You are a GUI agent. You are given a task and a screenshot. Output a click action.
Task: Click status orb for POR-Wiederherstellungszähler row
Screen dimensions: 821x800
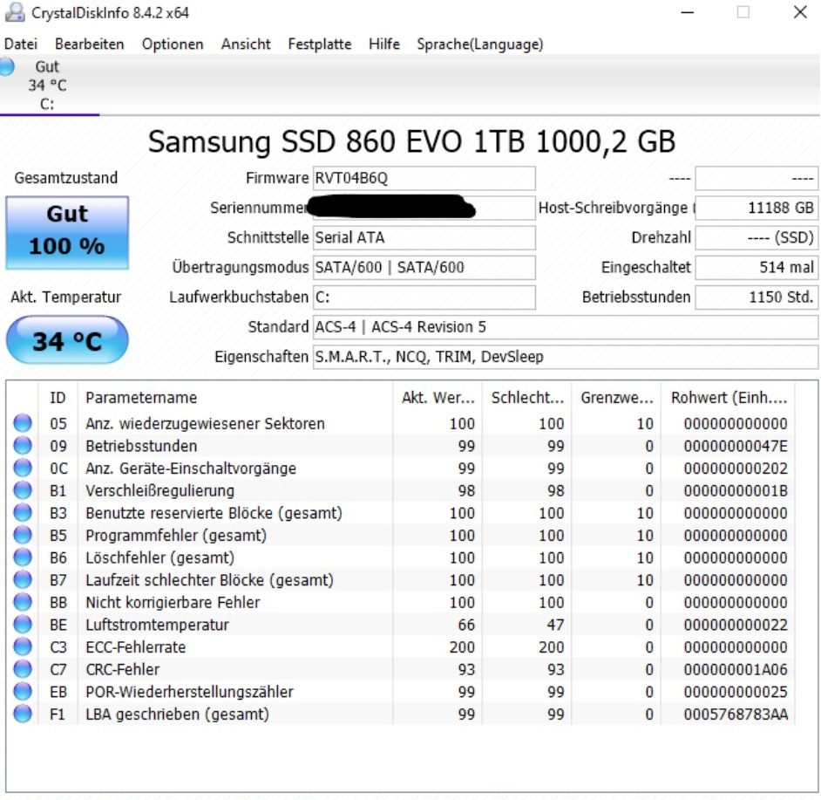point(23,692)
